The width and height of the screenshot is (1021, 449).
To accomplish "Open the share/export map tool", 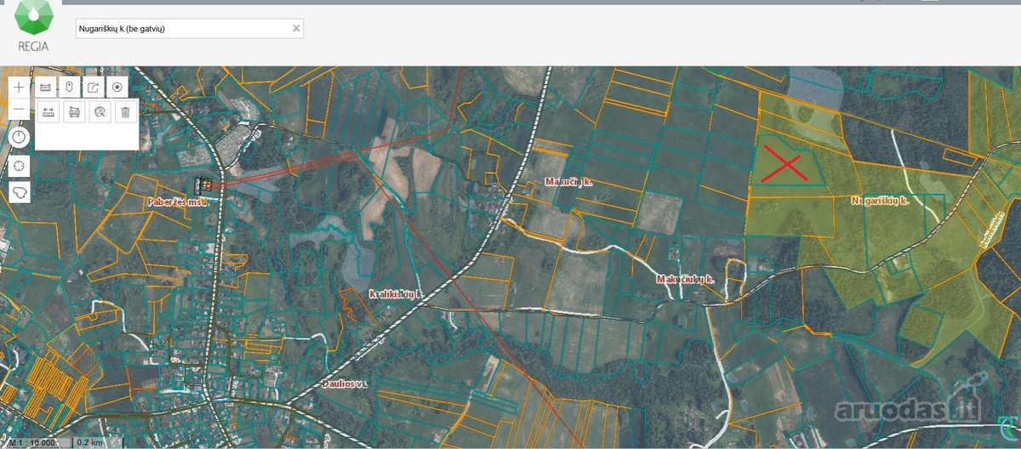I will [x=94, y=87].
